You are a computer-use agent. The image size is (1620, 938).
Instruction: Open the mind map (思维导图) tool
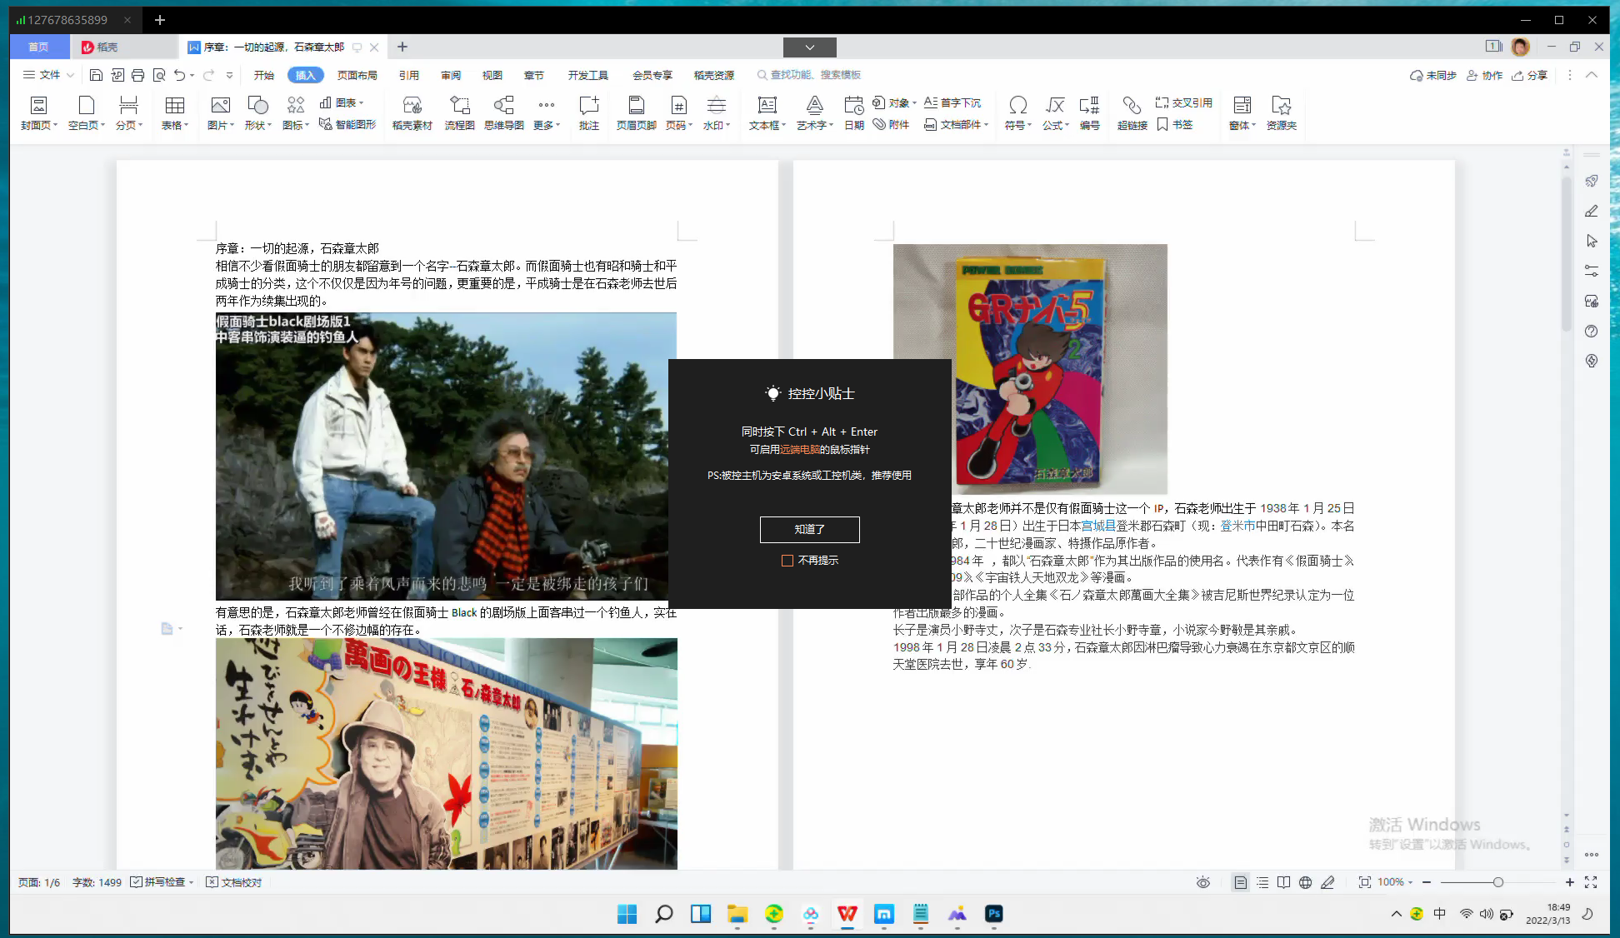(503, 113)
